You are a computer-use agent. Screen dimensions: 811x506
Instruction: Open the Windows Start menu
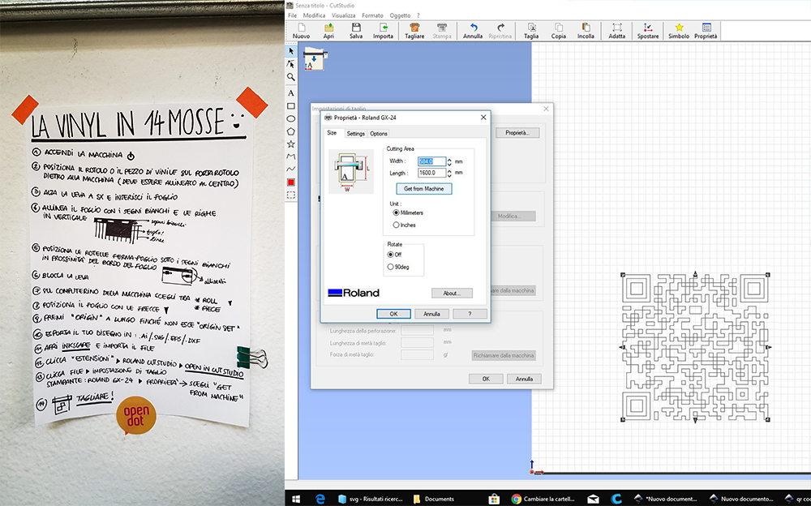296,499
